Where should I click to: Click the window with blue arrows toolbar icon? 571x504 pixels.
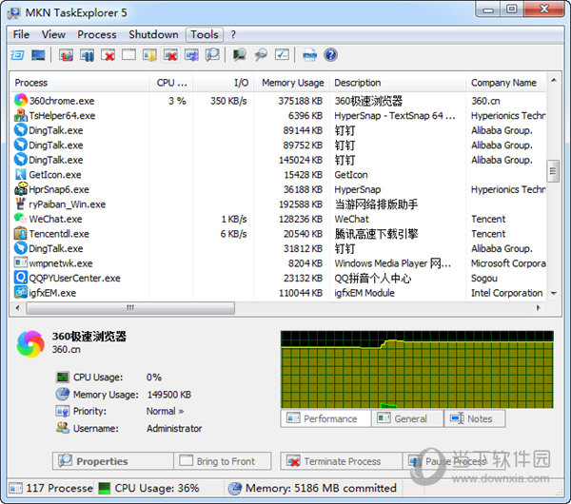(191, 55)
